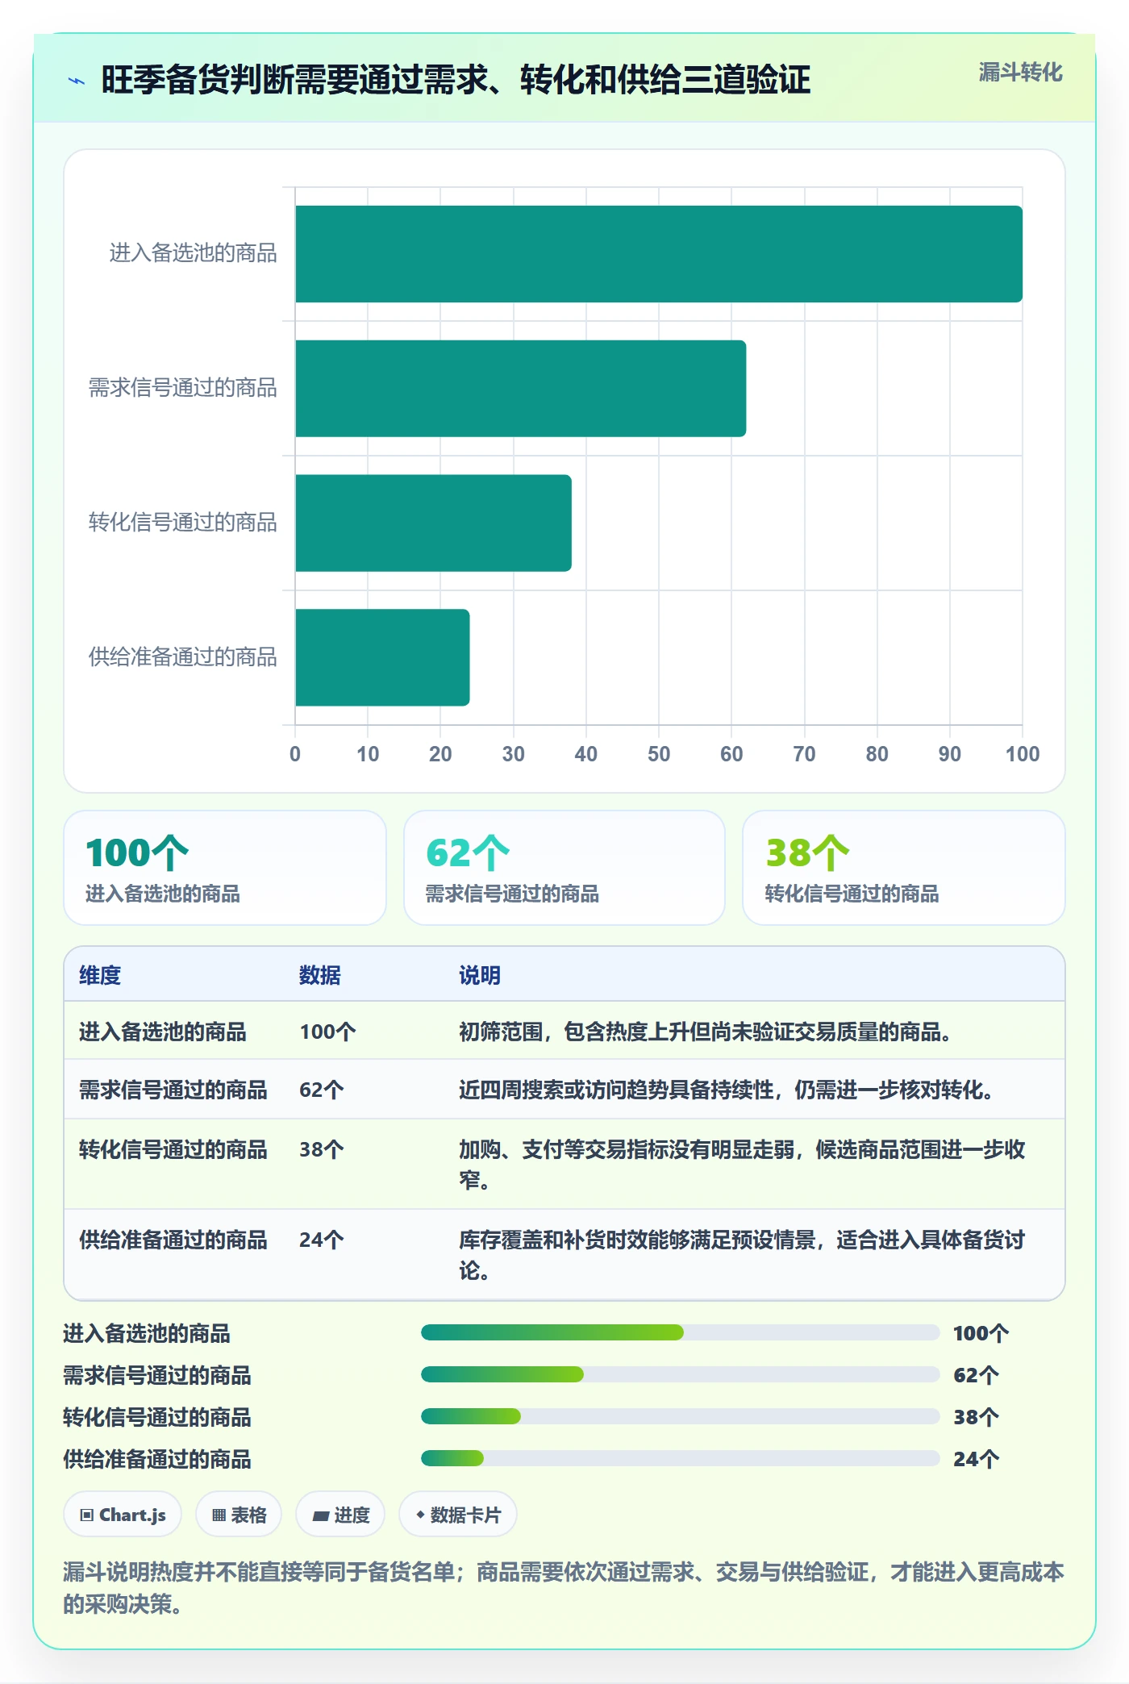
Task: Click the y-axis label 供给准备通过的商品
Action: [x=183, y=657]
